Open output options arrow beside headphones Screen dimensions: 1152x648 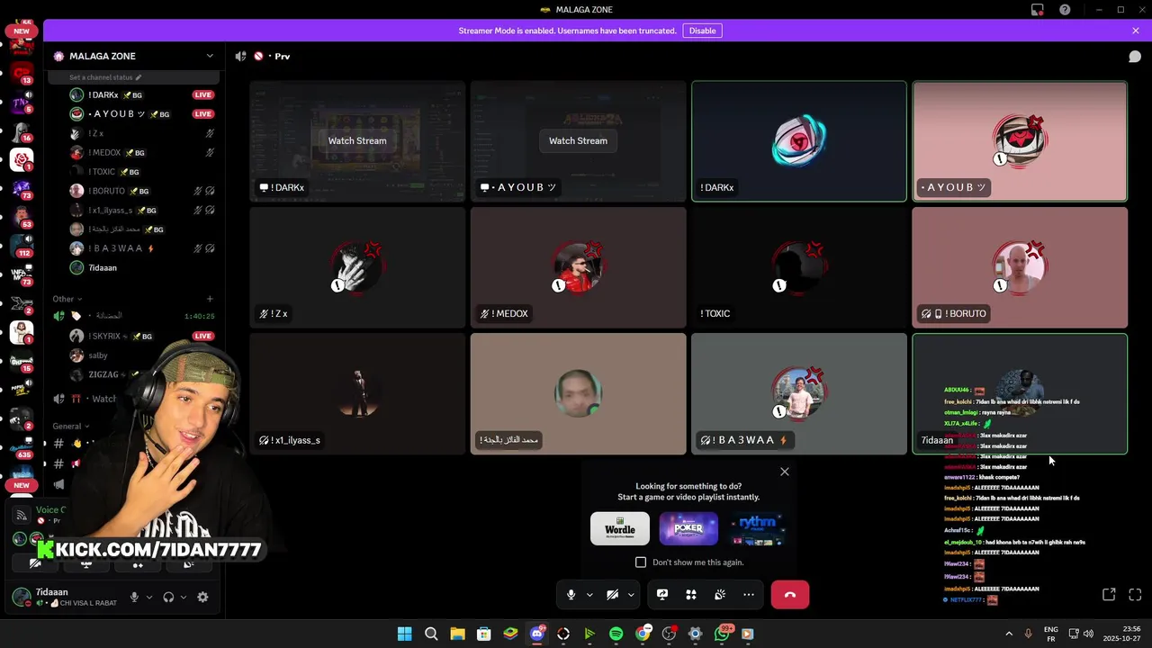(184, 597)
